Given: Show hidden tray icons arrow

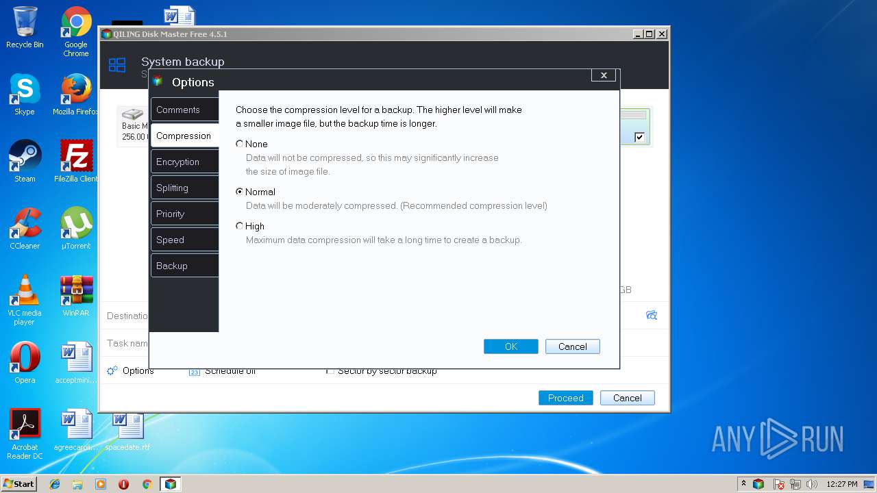Looking at the screenshot, I should (x=743, y=483).
